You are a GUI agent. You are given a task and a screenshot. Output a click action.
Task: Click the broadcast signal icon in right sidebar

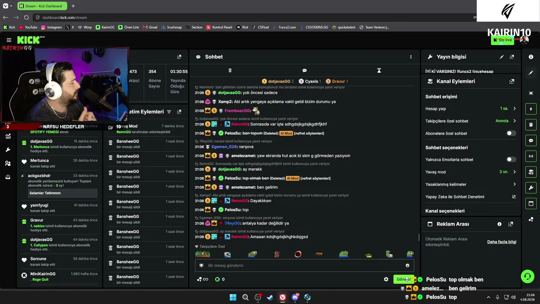(x=531, y=156)
